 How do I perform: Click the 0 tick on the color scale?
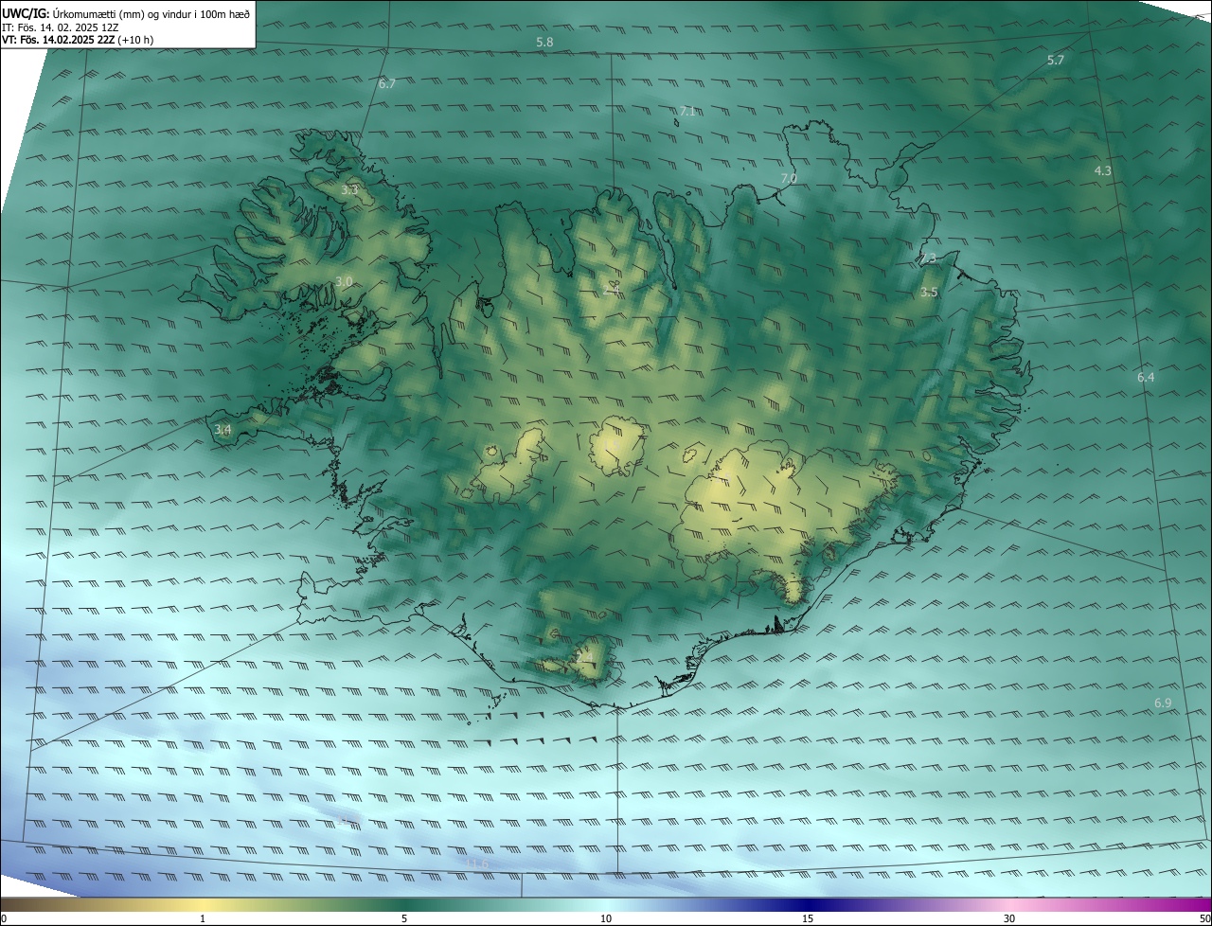point(4,919)
